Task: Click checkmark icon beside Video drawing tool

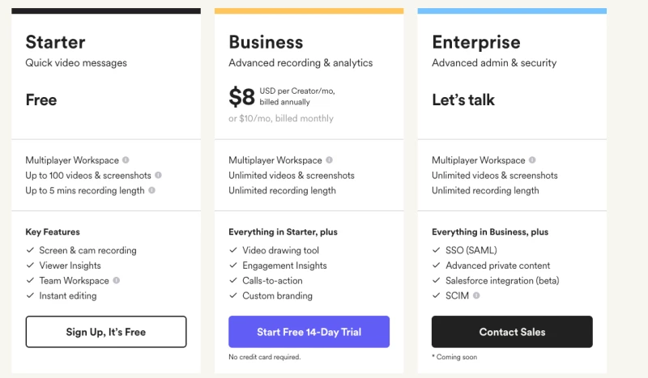Action: [x=232, y=251]
